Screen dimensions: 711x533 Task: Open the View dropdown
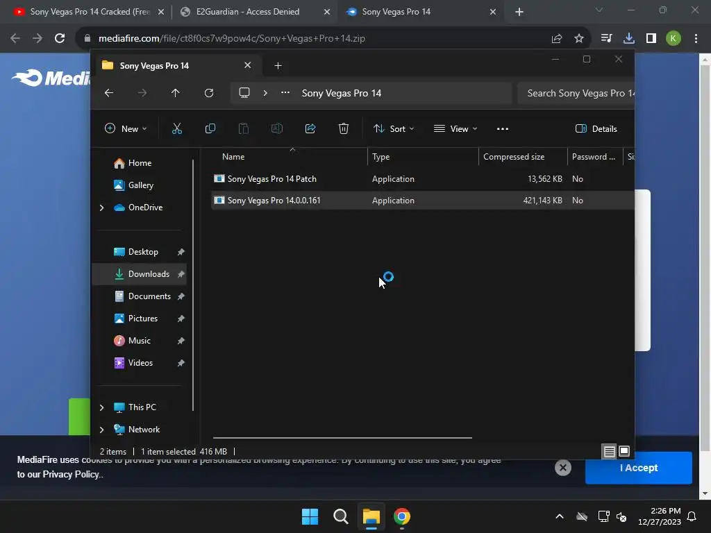[455, 129]
